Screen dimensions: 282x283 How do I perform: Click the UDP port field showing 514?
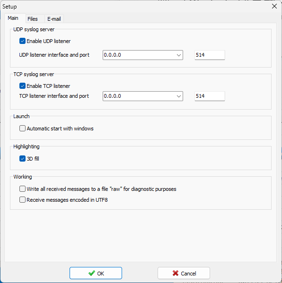point(210,55)
